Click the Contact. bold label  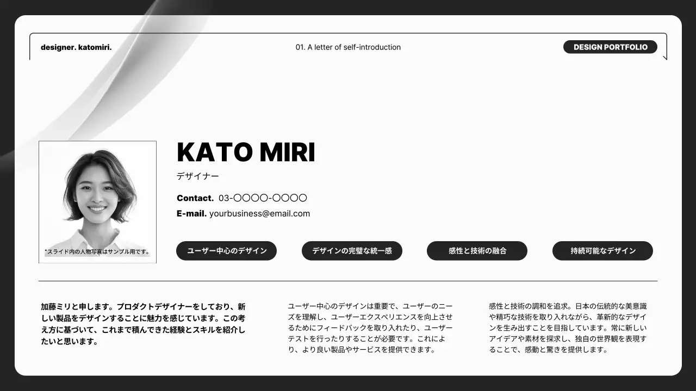click(195, 198)
